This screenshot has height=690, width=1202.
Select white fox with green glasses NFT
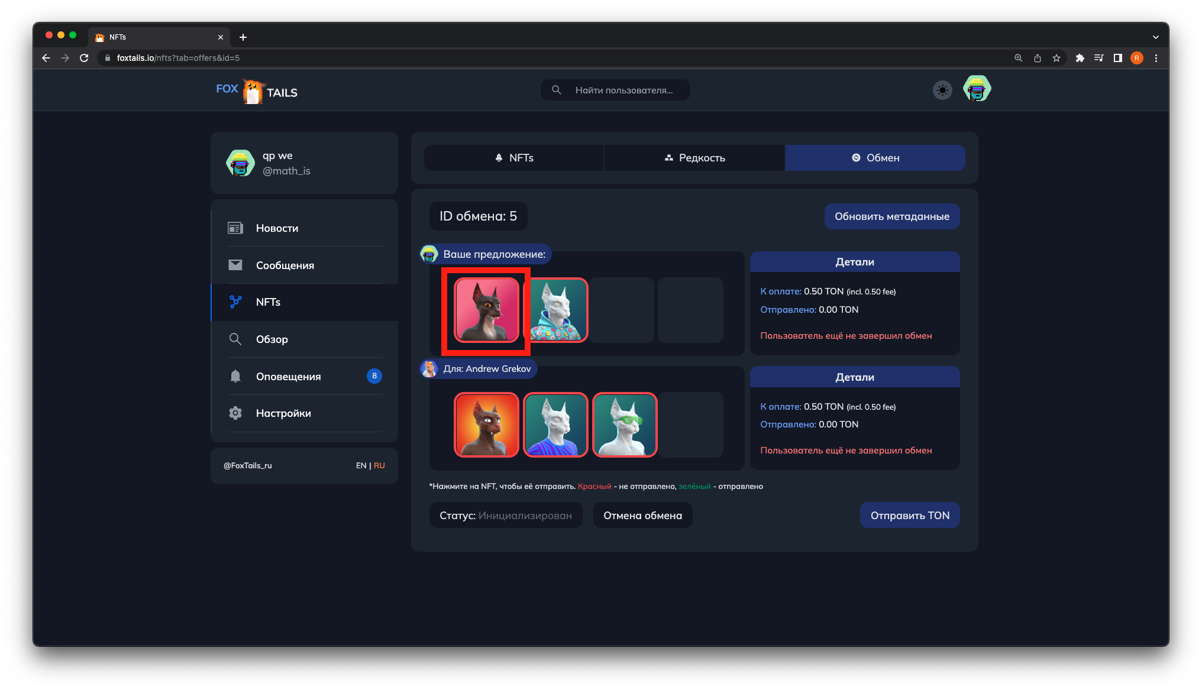pos(625,425)
